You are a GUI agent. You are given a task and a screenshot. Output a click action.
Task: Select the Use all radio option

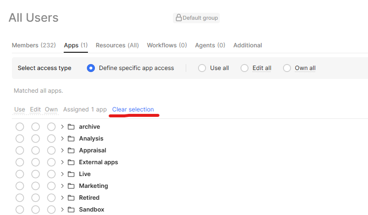(202, 68)
